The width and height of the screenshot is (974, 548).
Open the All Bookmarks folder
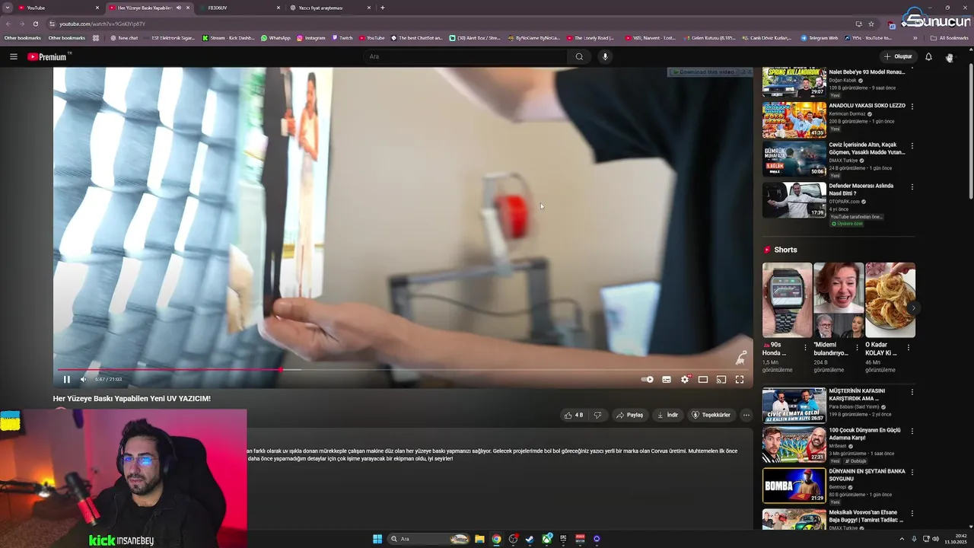pos(950,37)
